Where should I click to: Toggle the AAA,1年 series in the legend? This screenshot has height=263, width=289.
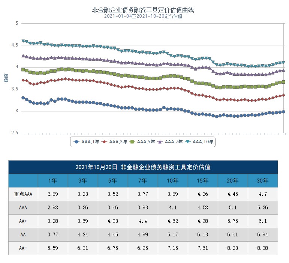[x=86, y=142]
